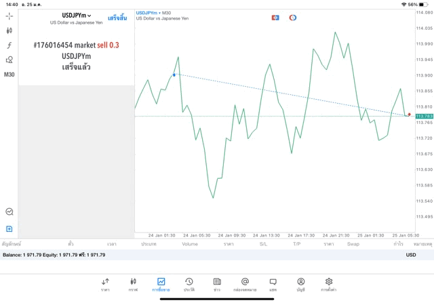434x303 pixels.
Task: Click the Swap column header
Action: (x=353, y=243)
